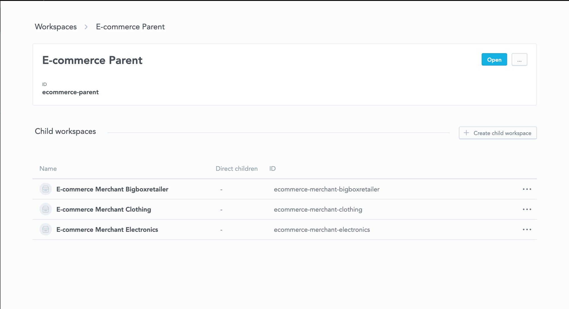Click the Create child workspace button

tap(498, 133)
